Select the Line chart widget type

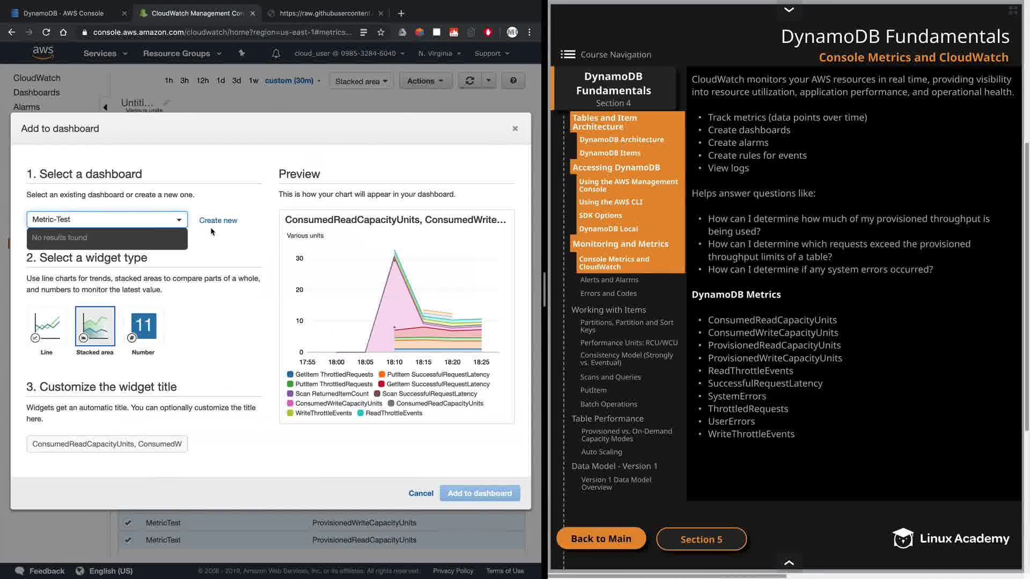(47, 326)
